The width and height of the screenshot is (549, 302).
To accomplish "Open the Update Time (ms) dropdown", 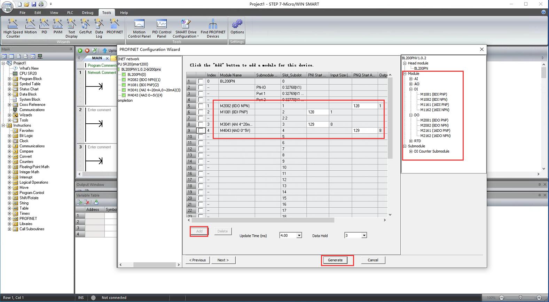I will click(299, 235).
